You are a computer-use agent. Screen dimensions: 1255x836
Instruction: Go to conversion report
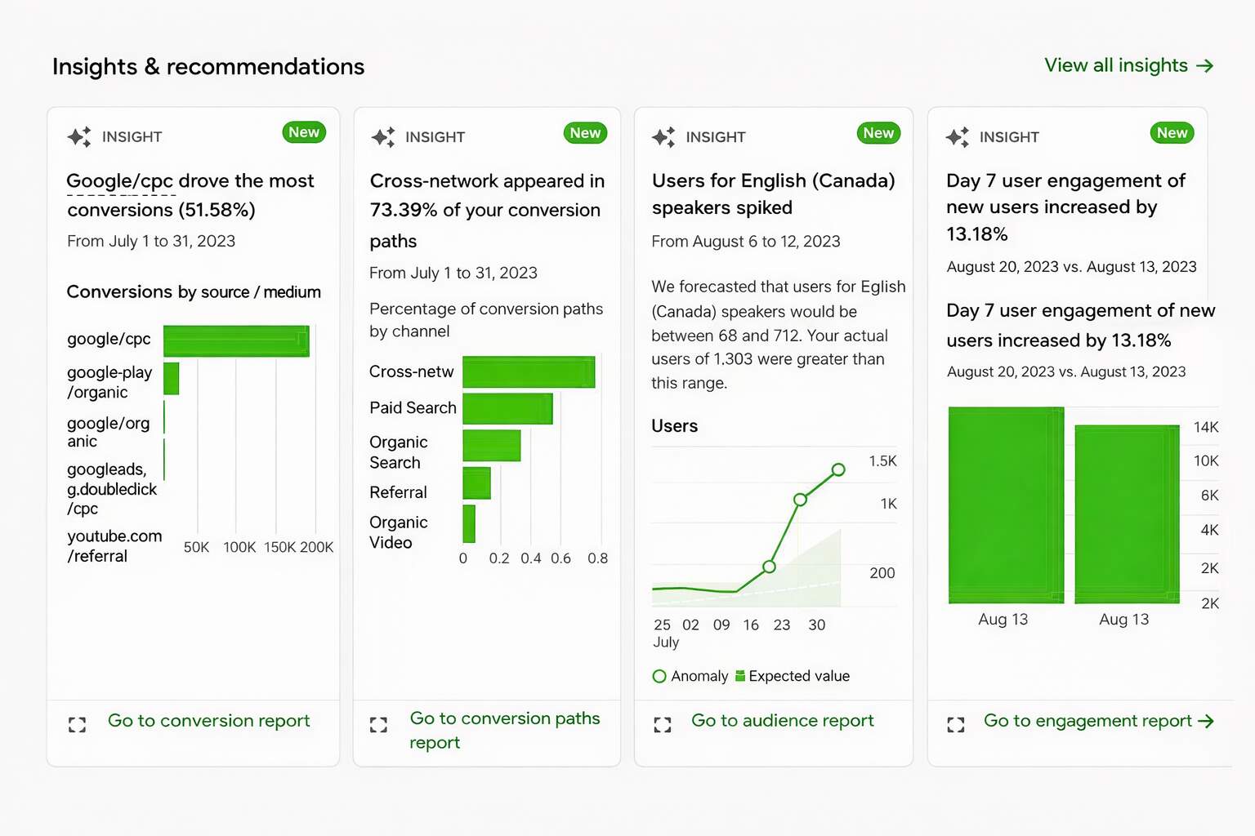tap(208, 721)
